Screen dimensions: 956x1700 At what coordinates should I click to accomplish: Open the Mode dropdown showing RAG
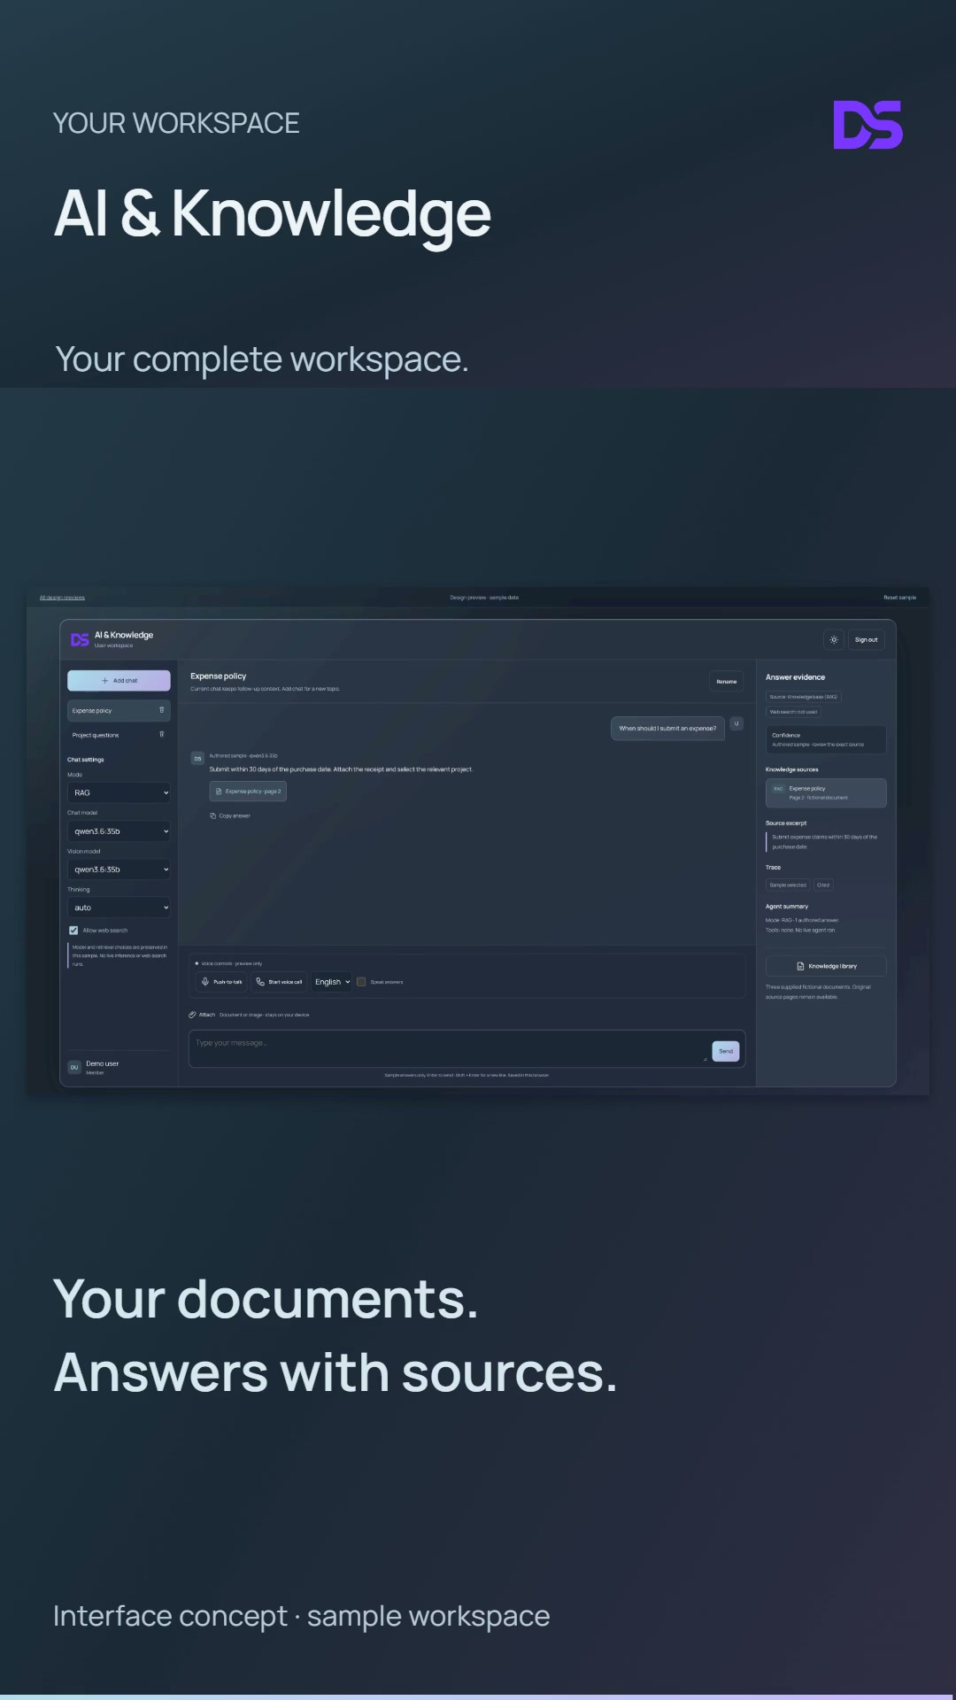coord(119,792)
